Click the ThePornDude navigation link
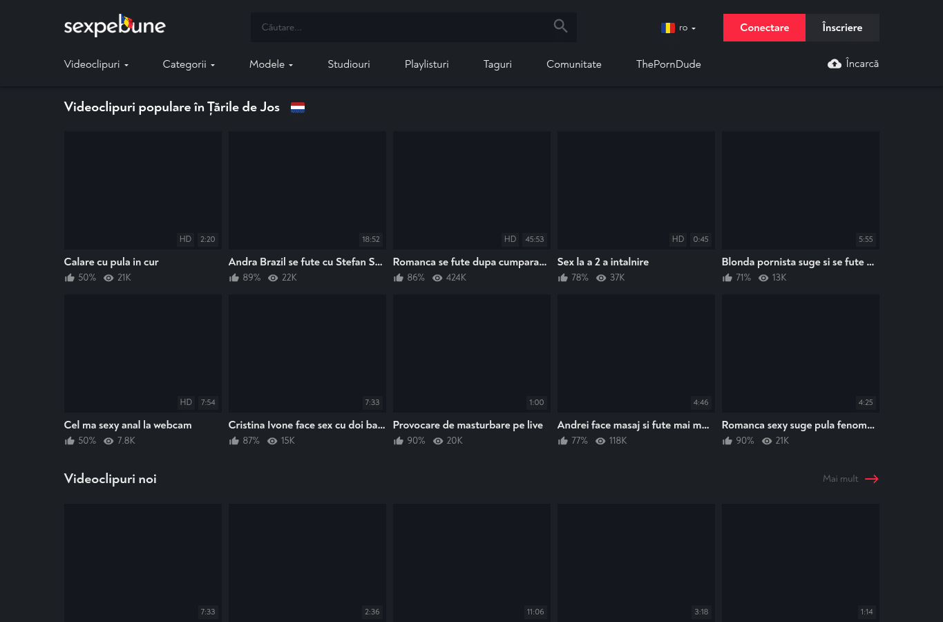Viewport: 943px width, 622px height. click(669, 64)
